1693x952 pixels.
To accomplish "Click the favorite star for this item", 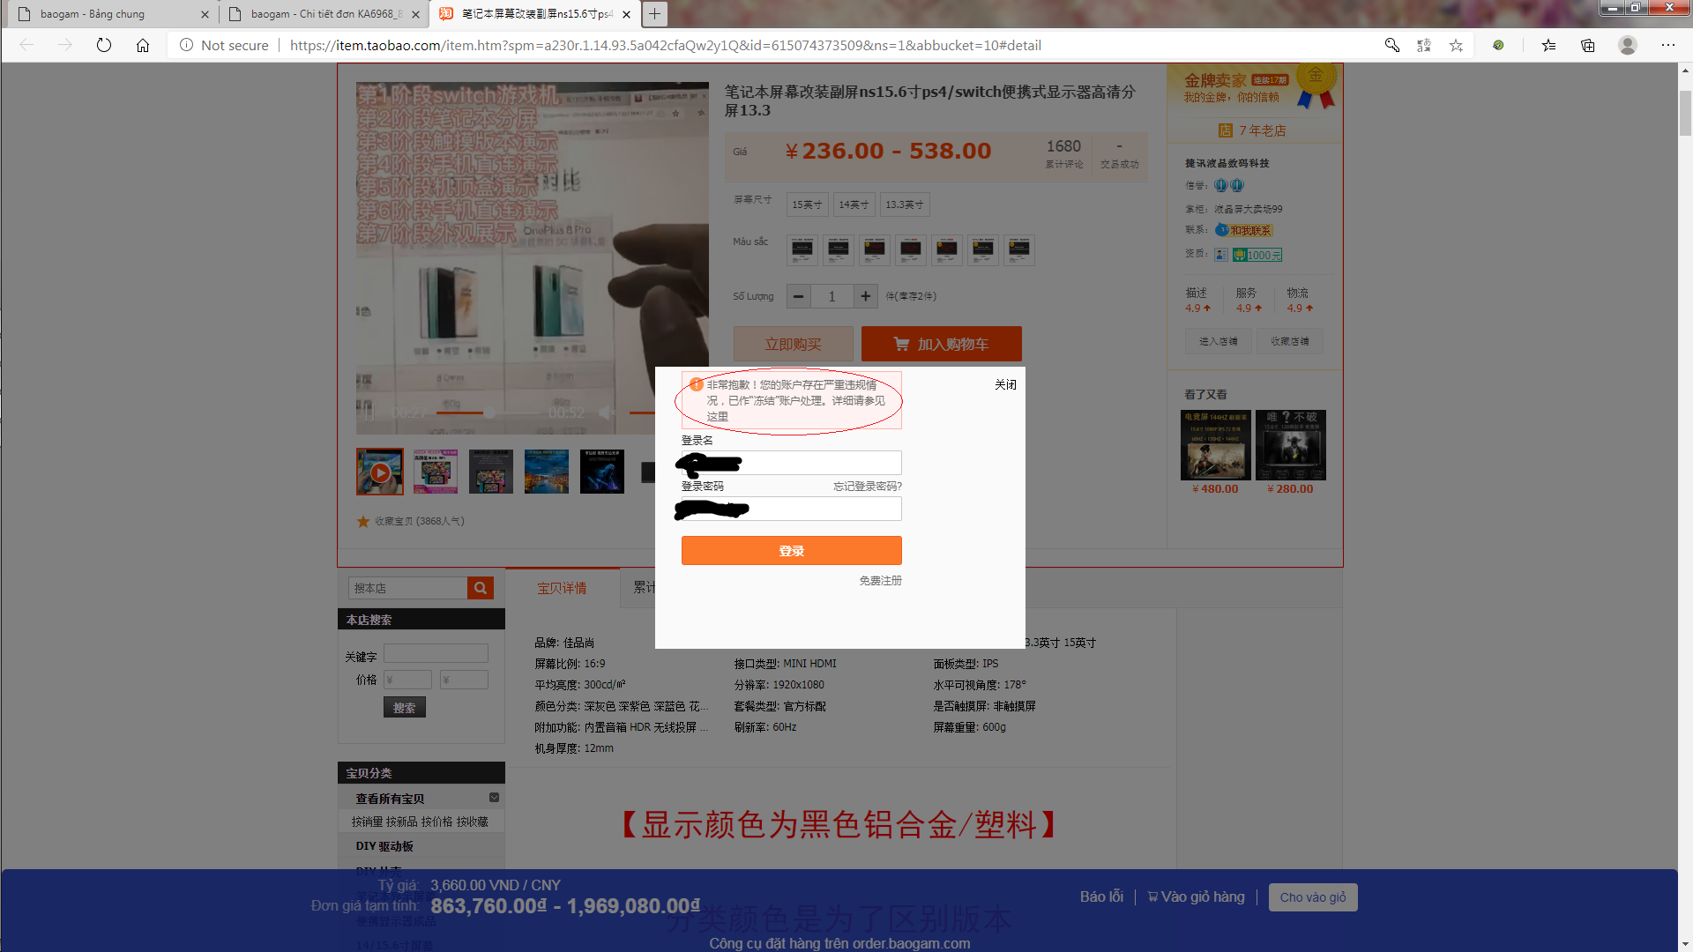I will point(363,521).
